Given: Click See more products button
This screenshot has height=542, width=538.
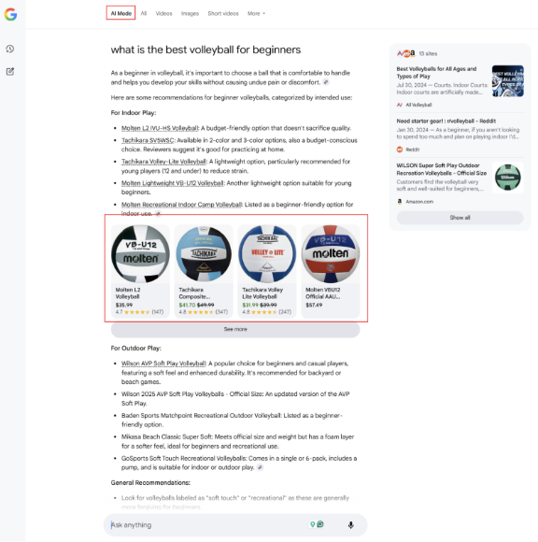Looking at the screenshot, I should (235, 330).
